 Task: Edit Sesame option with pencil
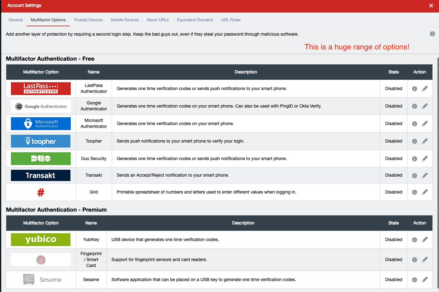coord(425,280)
